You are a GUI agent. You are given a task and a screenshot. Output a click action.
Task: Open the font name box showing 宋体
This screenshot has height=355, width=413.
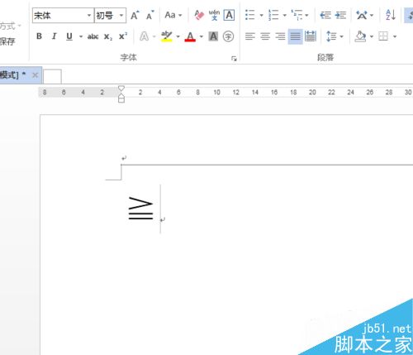tap(63, 15)
